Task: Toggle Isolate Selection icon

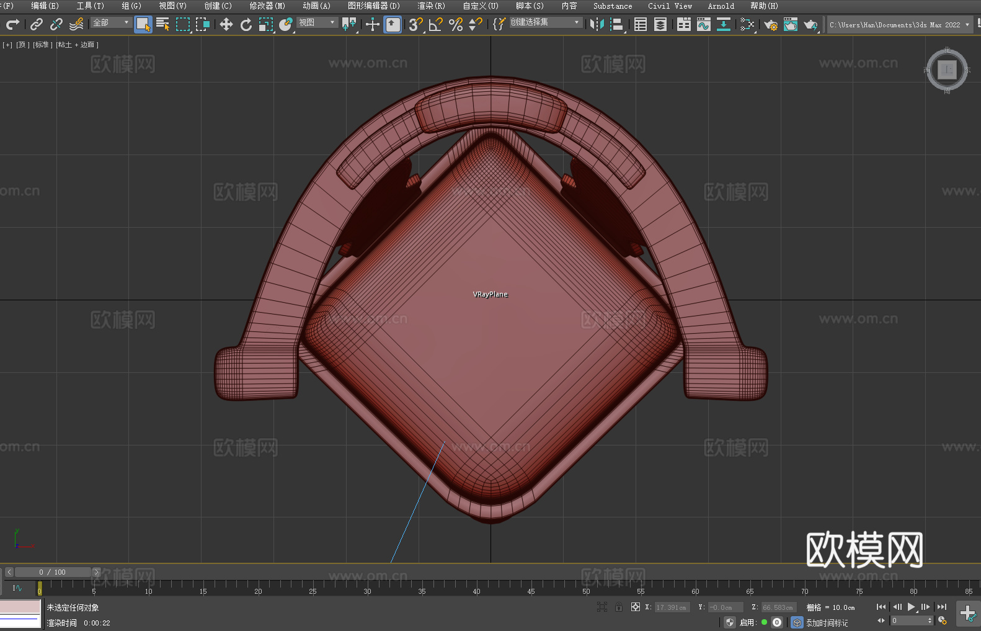Action: tap(602, 607)
